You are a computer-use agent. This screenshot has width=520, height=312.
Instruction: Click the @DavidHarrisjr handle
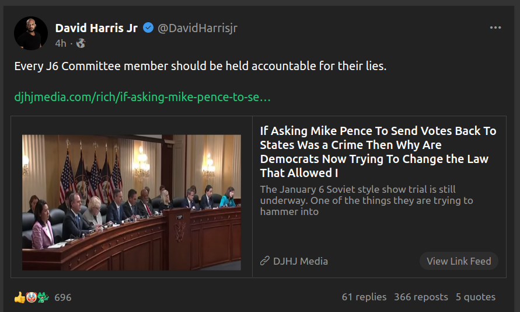(197, 27)
